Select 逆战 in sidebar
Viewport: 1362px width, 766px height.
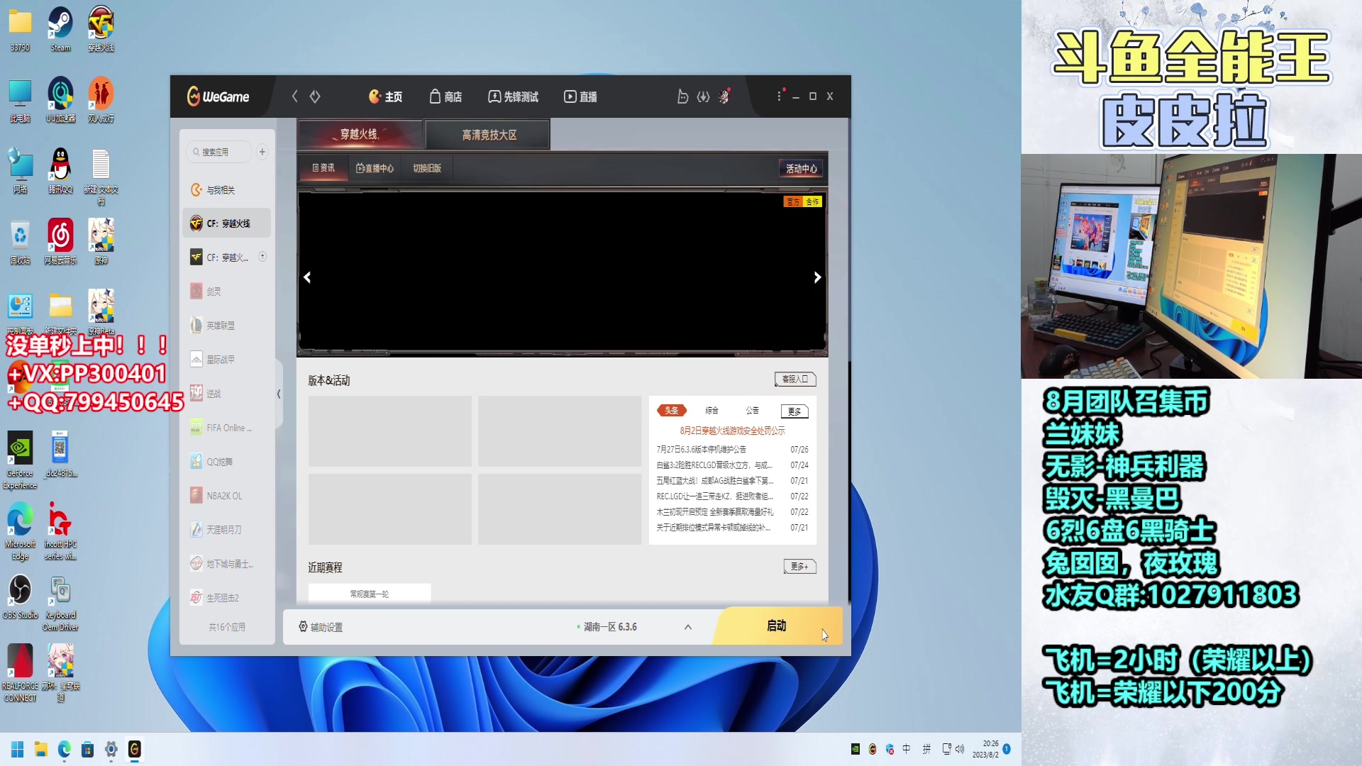[x=226, y=394]
